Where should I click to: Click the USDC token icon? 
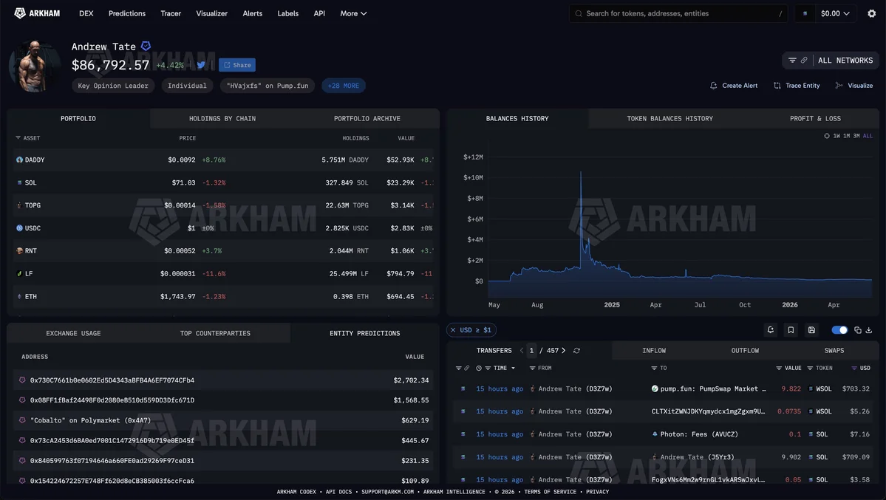(x=19, y=228)
